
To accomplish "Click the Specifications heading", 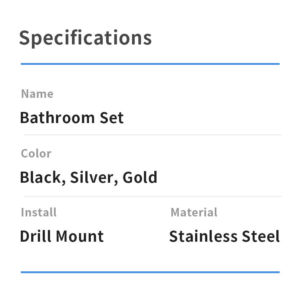I will [x=85, y=38].
